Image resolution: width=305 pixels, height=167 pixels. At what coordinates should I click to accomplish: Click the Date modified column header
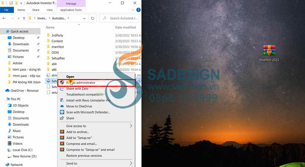coord(125,27)
